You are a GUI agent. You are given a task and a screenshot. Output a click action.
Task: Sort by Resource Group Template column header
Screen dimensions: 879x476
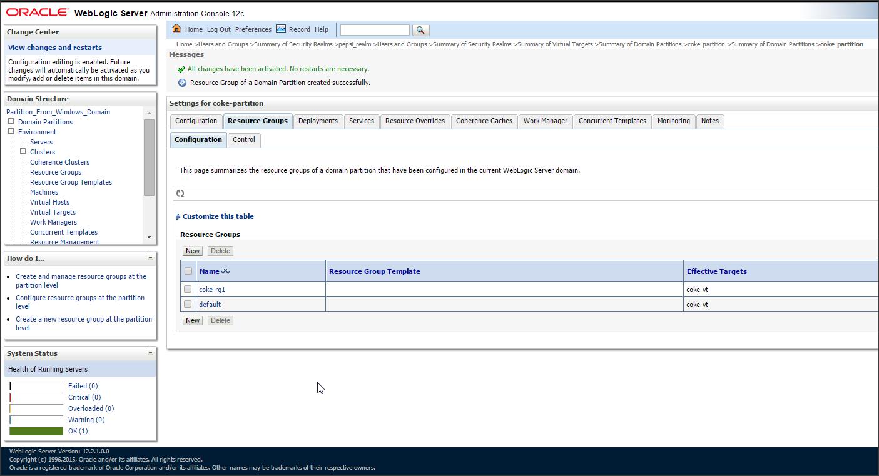tap(375, 271)
